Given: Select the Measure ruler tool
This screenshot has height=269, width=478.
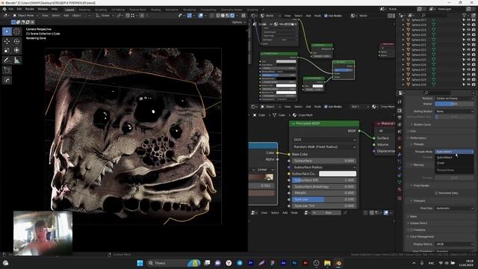Looking at the screenshot, I should pyautogui.click(x=16, y=61).
